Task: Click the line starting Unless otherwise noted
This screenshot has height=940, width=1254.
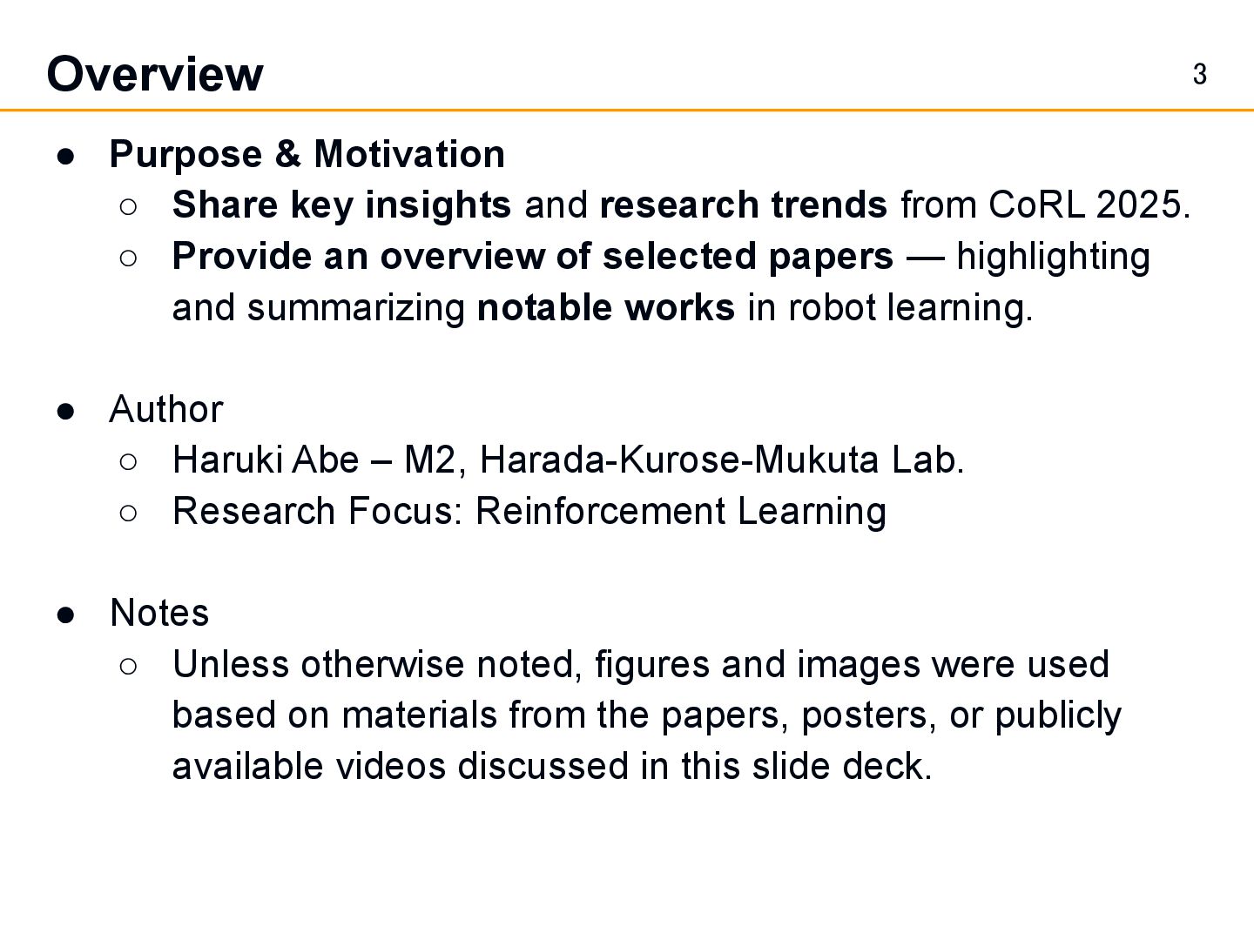Action: pyautogui.click(x=641, y=665)
